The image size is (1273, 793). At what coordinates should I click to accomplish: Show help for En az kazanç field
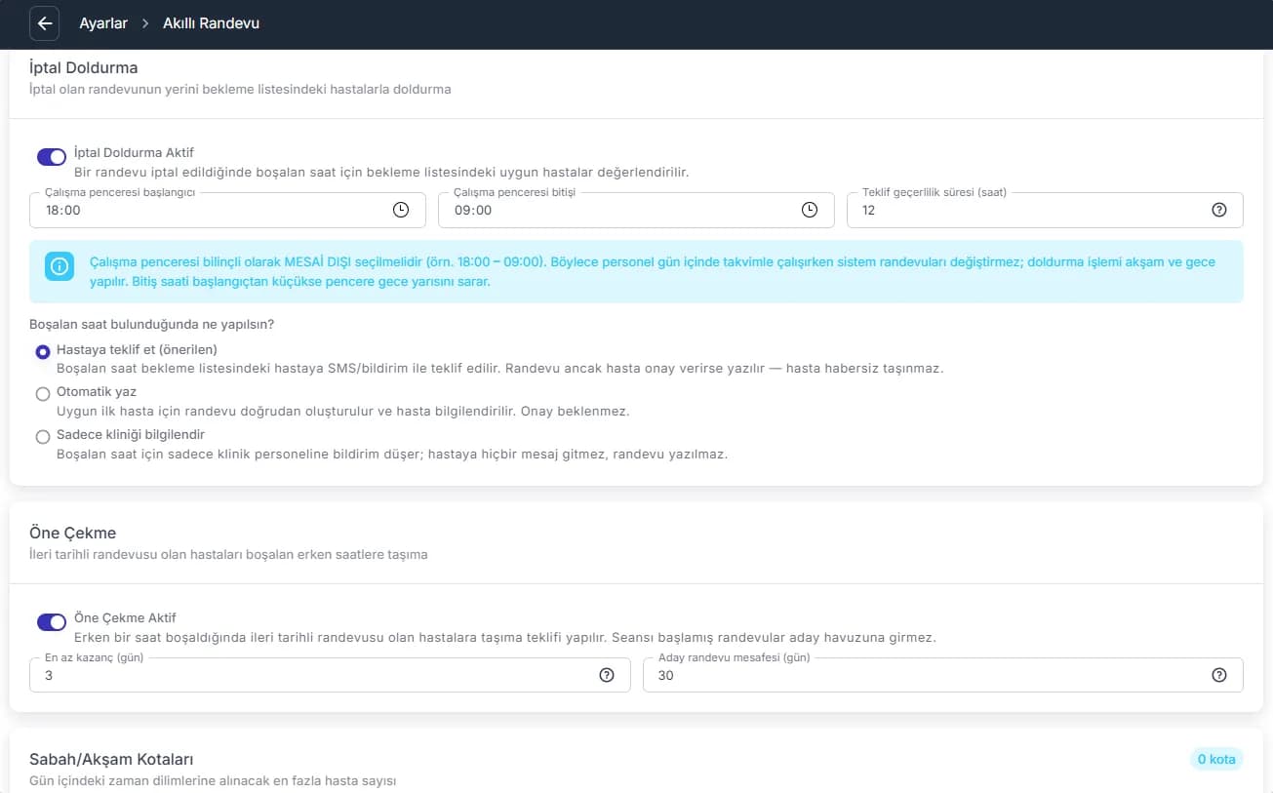(607, 675)
